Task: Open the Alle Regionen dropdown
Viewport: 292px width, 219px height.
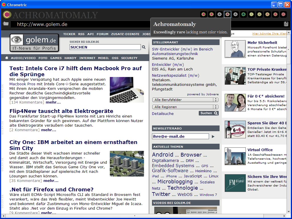Action: click(x=185, y=107)
